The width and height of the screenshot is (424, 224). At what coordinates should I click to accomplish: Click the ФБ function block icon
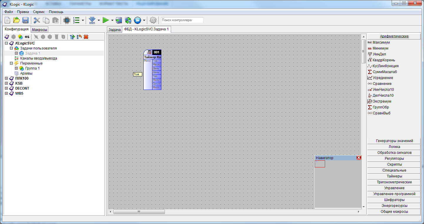[27, 37]
